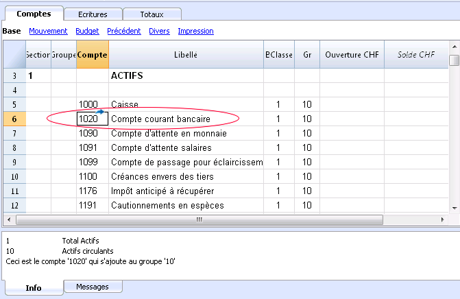The width and height of the screenshot is (460, 299).
Task: Click Cautionnements en espèces cell
Action: click(186, 205)
